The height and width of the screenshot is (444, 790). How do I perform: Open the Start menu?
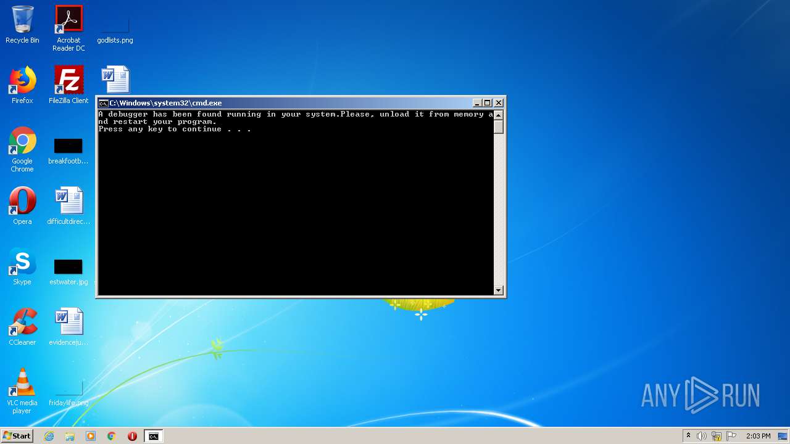coord(17,436)
